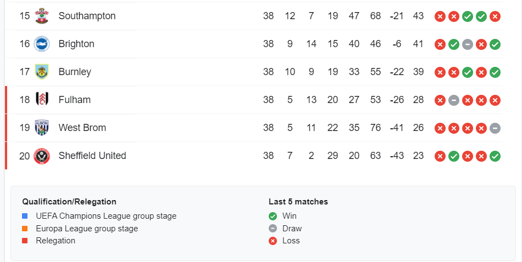
Task: Click the Fulham club crest
Action: 42,100
